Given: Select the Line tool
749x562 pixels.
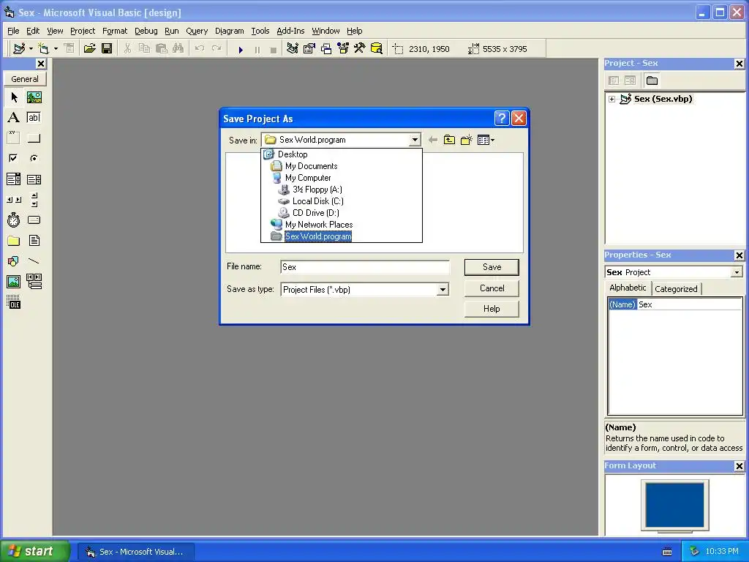Looking at the screenshot, I should (34, 261).
